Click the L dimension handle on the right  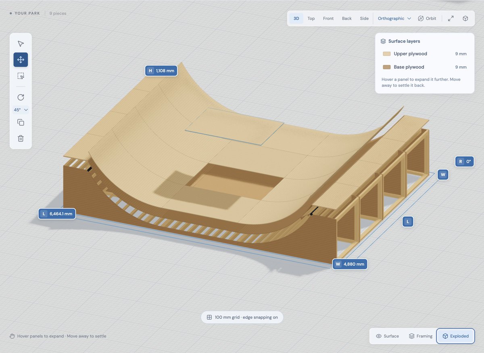[x=408, y=222]
